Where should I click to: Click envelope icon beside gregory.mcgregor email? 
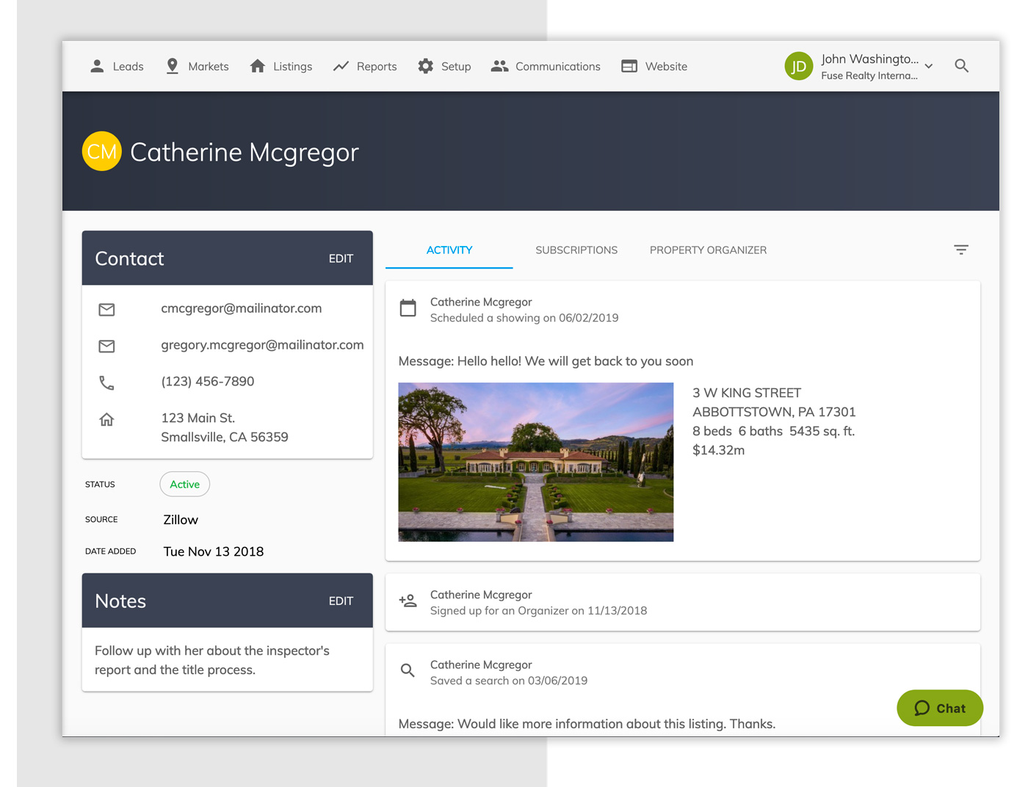[106, 346]
